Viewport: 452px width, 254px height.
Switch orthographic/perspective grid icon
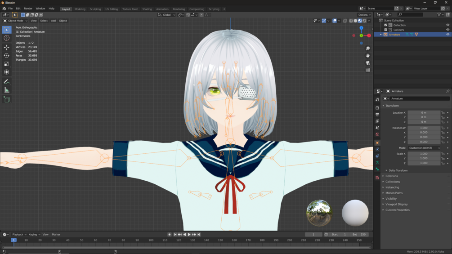(x=367, y=70)
